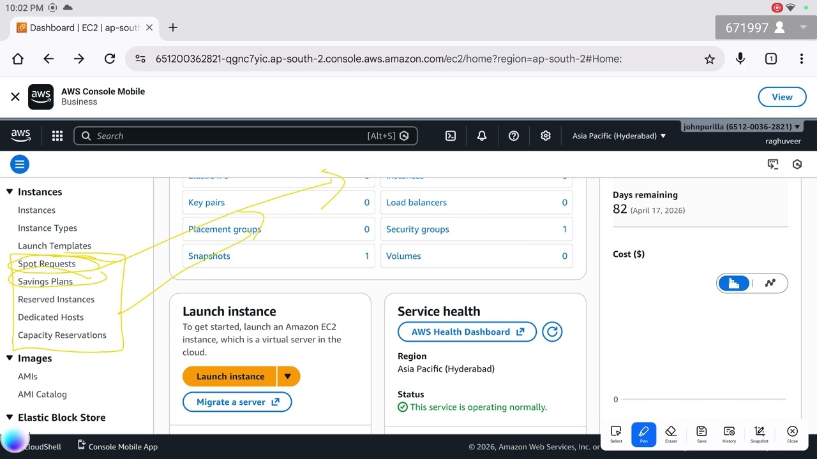Open the browser three-dot menu

point(802,59)
